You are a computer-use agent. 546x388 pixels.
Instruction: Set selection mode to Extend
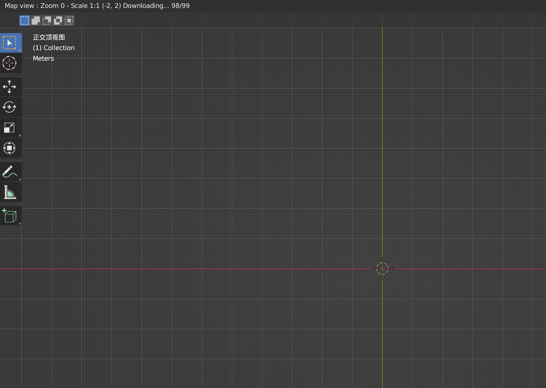coord(36,21)
